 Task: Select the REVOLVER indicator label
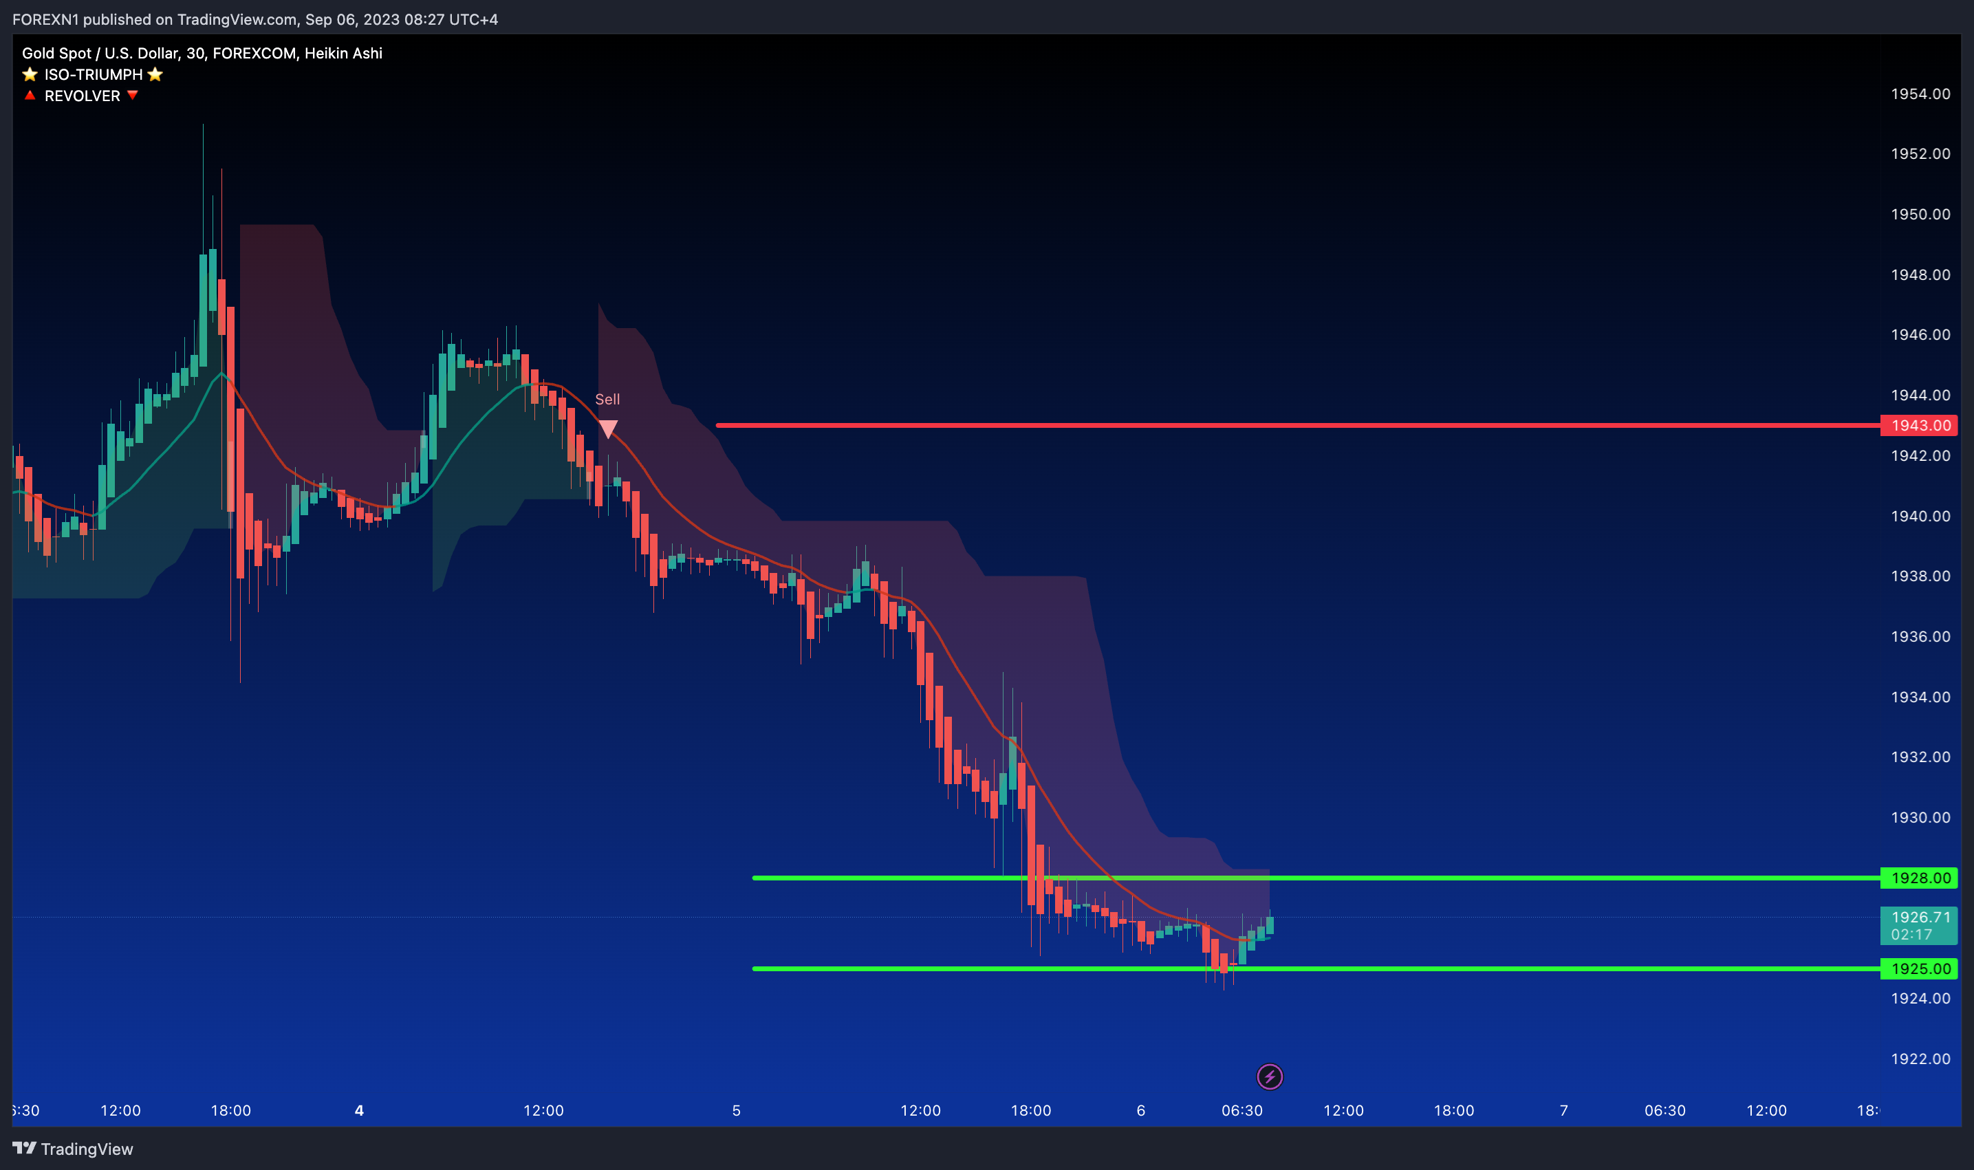pos(82,96)
